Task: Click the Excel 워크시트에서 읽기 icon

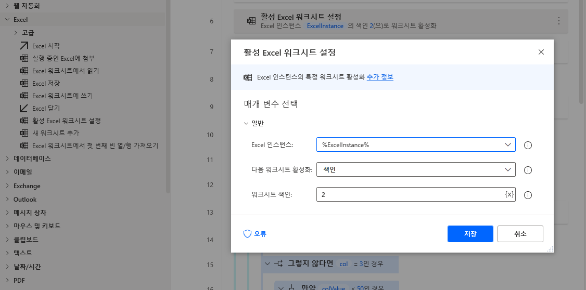Action: (24, 71)
